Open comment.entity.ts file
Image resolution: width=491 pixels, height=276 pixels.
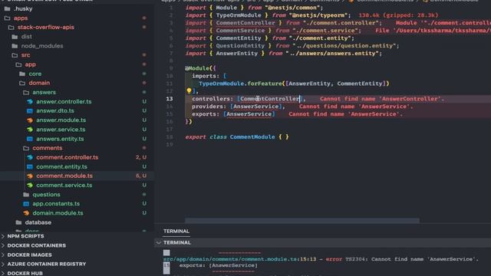(61, 167)
